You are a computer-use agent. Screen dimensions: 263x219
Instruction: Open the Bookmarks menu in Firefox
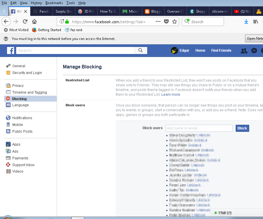[x=54, y=3]
